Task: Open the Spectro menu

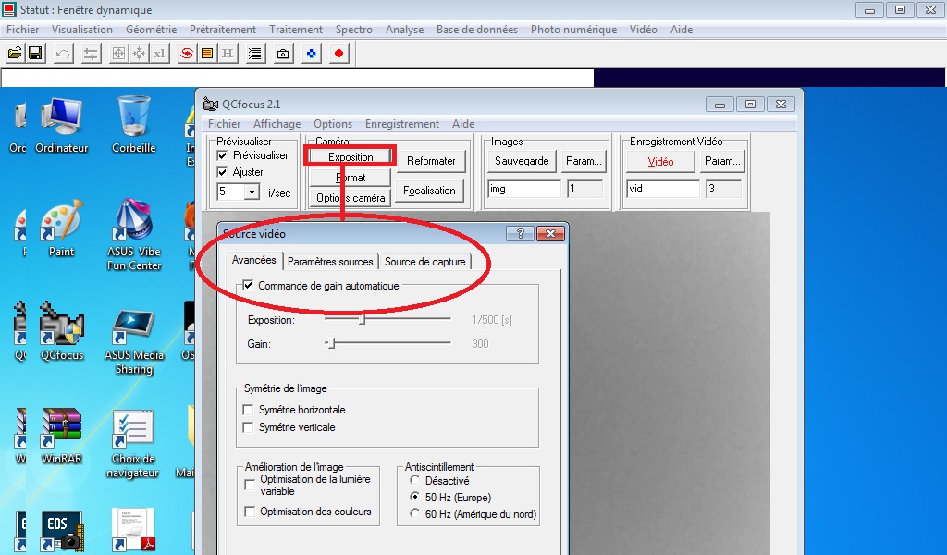Action: [x=354, y=30]
